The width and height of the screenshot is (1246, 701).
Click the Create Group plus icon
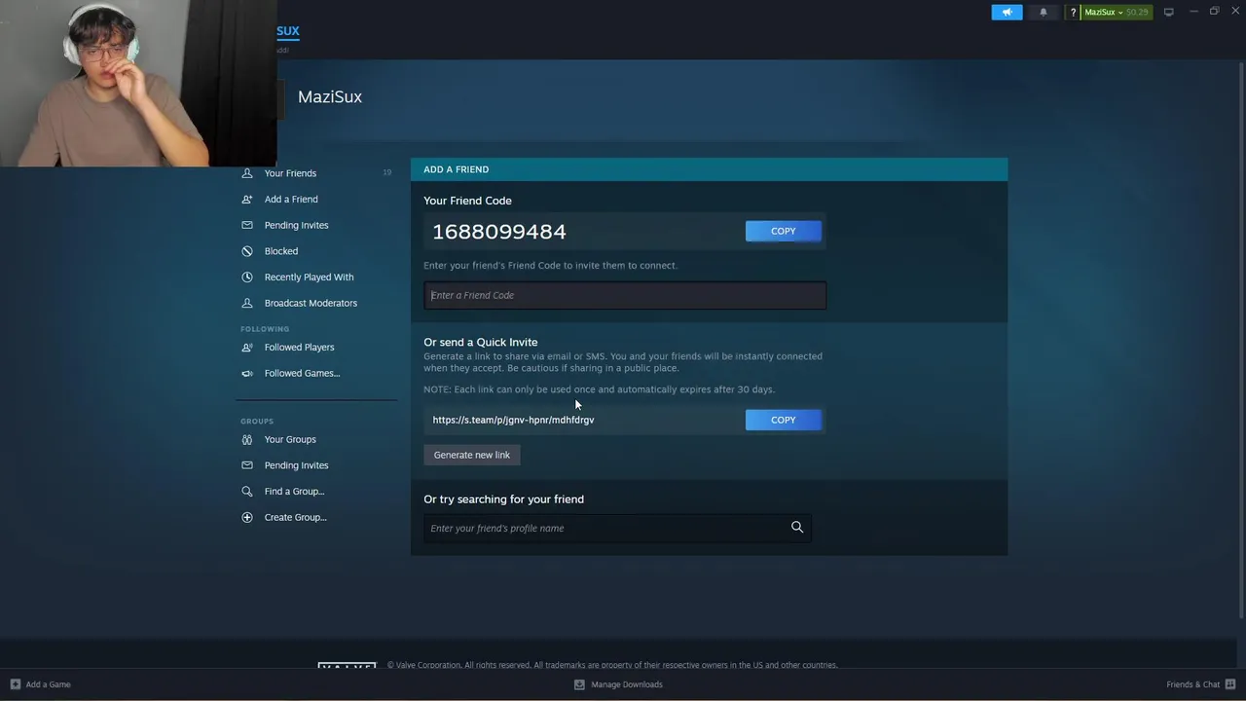pos(247,517)
